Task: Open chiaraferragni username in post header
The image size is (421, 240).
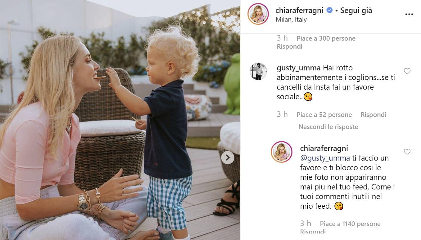Action: (300, 11)
